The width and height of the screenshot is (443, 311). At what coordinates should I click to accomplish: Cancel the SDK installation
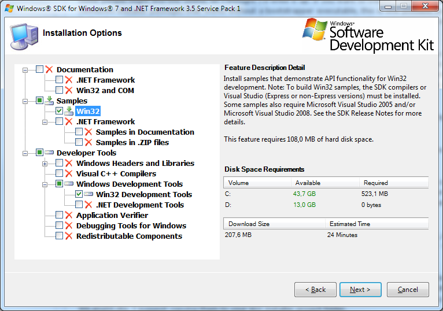[408, 290]
